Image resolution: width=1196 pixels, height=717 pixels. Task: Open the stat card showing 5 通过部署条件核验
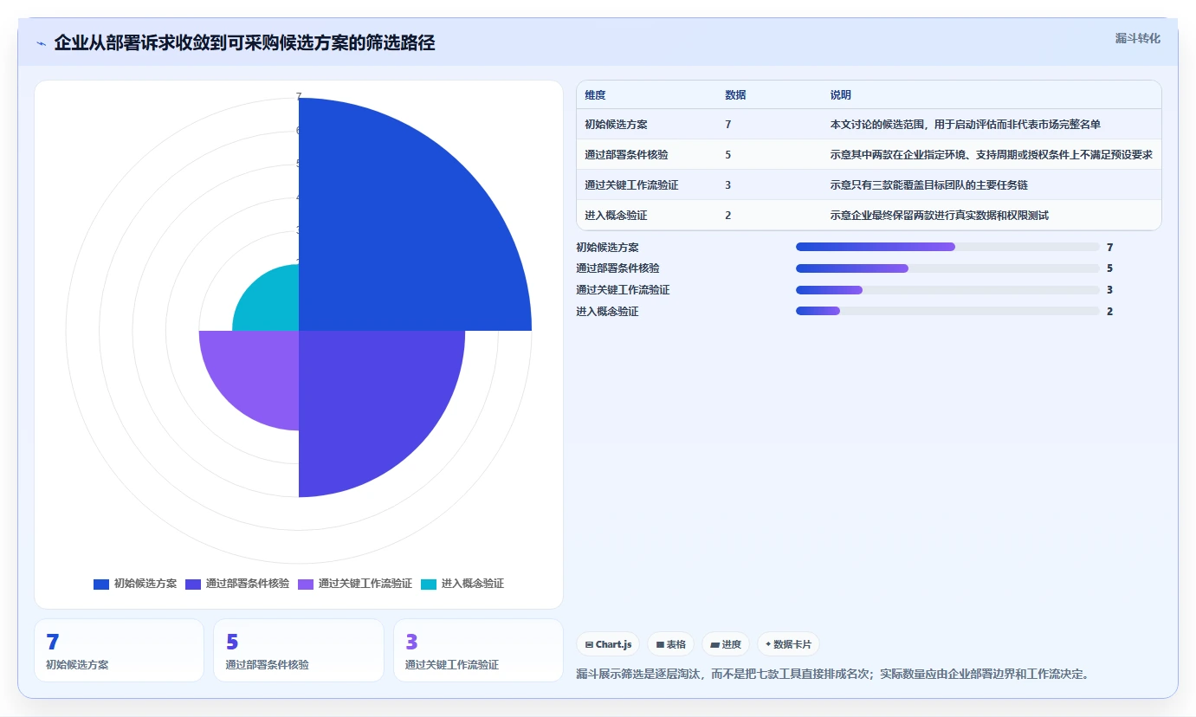point(299,650)
